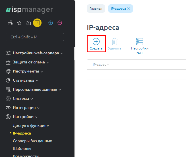Open the menu tree view icon
This screenshot has height=157, width=186.
[x=10, y=23]
